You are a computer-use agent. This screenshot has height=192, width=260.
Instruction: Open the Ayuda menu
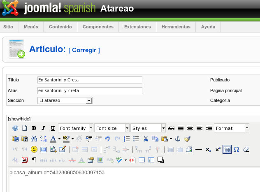208,27
